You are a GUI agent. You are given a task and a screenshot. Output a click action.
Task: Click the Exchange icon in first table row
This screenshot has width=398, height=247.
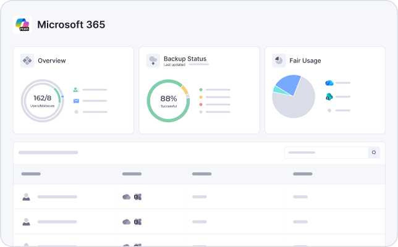tap(138, 197)
